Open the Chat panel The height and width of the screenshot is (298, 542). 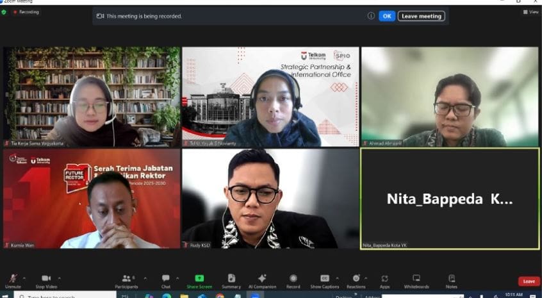click(166, 280)
